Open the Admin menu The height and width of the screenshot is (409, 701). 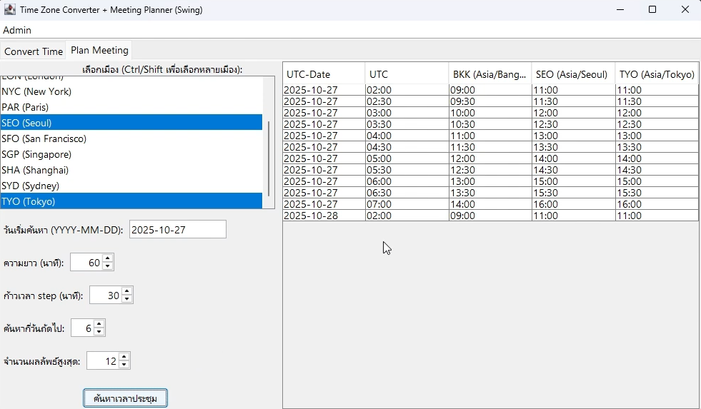tap(17, 30)
